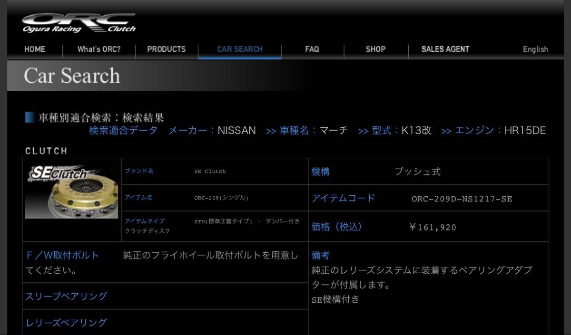The image size is (571, 335).
Task: Open the SALES AGENT page
Action: coord(445,49)
